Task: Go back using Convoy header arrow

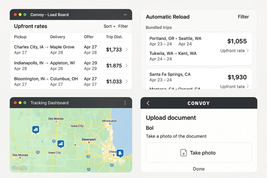Action: pyautogui.click(x=148, y=103)
